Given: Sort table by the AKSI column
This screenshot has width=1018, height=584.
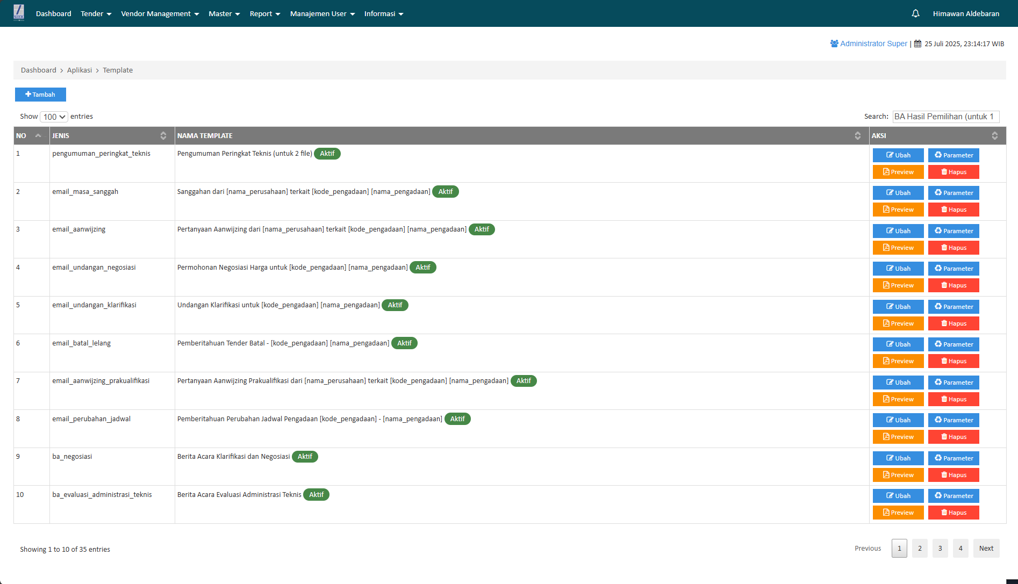Looking at the screenshot, I should click(937, 136).
